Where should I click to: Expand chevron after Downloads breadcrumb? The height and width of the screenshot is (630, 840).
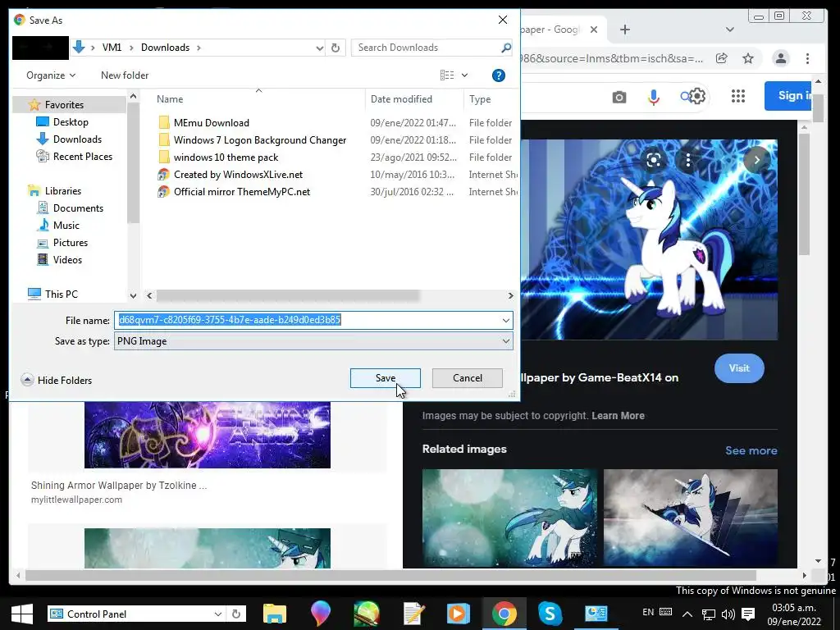click(199, 48)
